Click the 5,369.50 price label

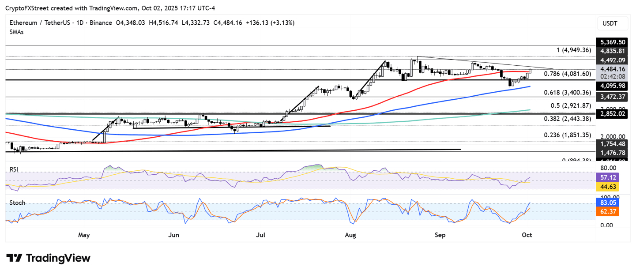[611, 42]
